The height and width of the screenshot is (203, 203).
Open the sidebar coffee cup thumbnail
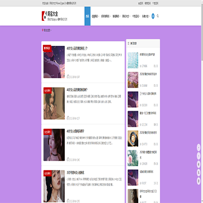point(133,138)
